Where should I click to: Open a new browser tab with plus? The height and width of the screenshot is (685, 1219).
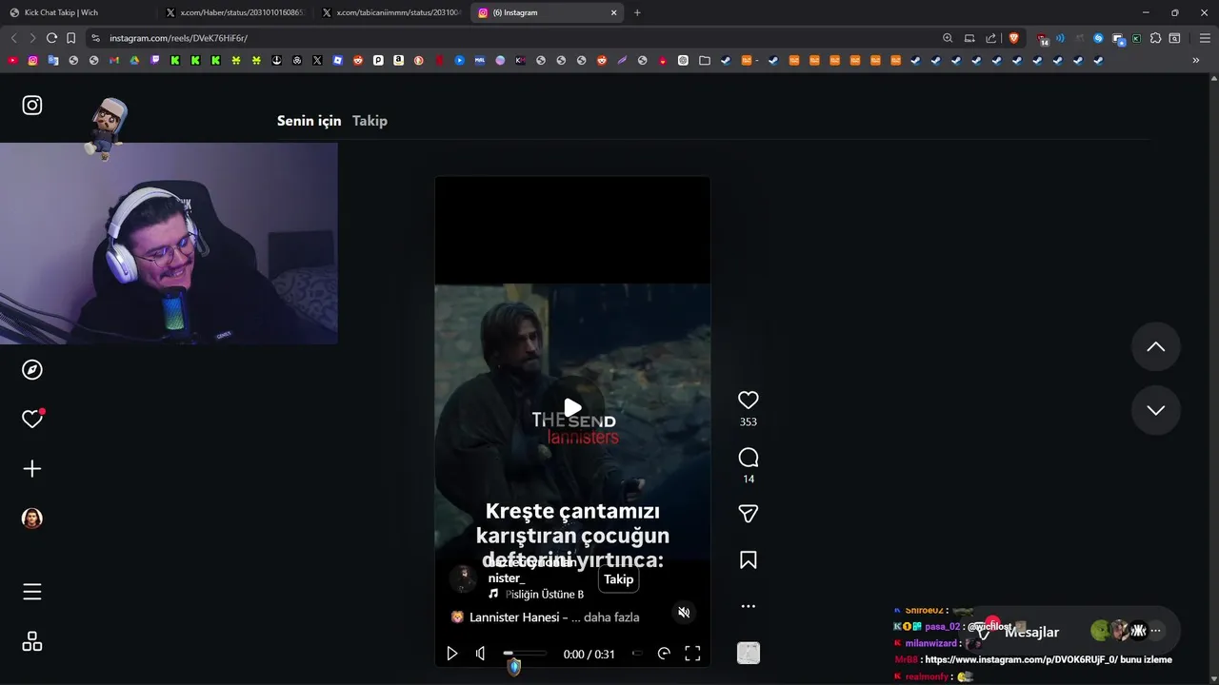637,12
